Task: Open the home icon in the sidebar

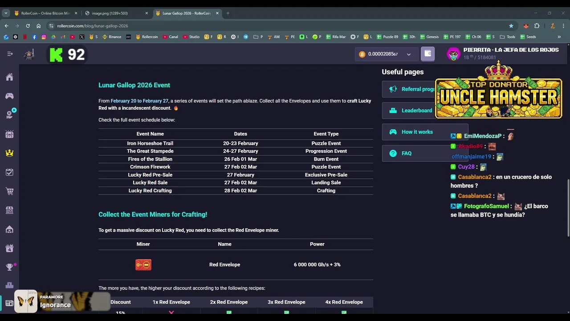Action: (9, 77)
